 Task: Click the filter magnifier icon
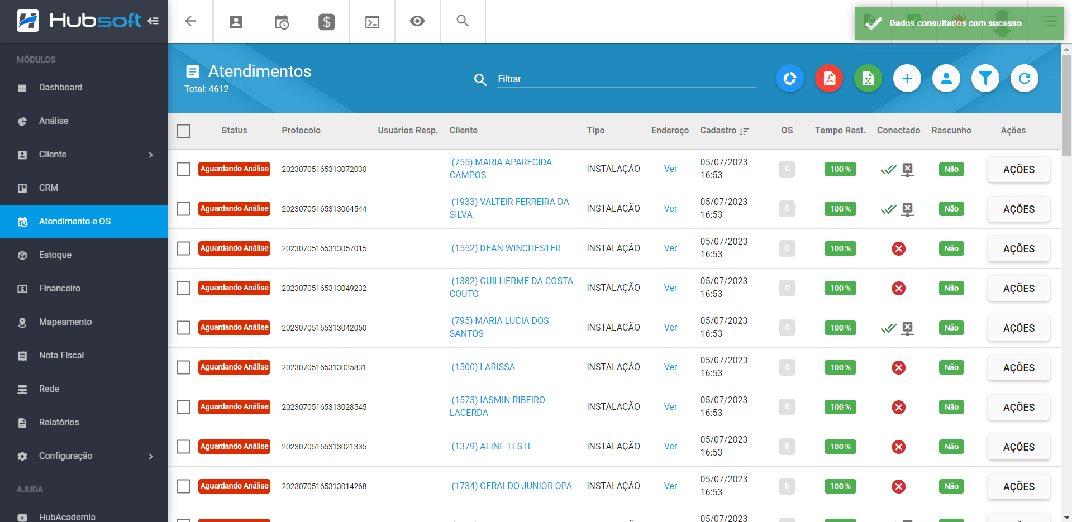click(480, 80)
